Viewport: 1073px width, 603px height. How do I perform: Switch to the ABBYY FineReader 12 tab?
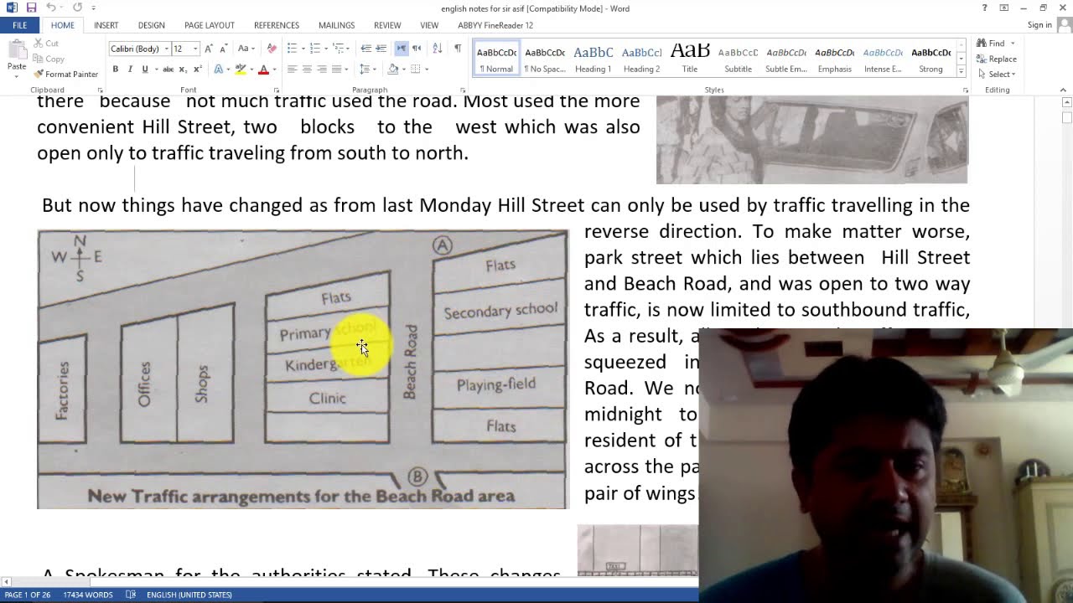tap(495, 25)
